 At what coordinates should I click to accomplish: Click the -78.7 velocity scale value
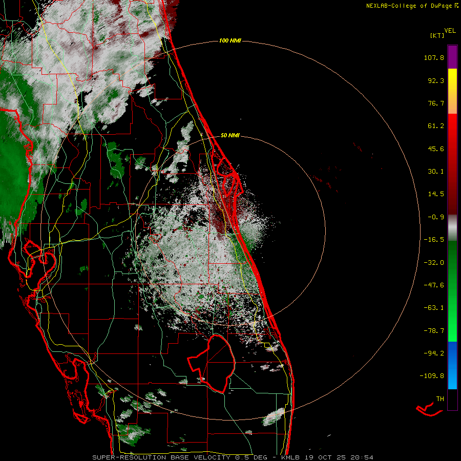(434, 331)
